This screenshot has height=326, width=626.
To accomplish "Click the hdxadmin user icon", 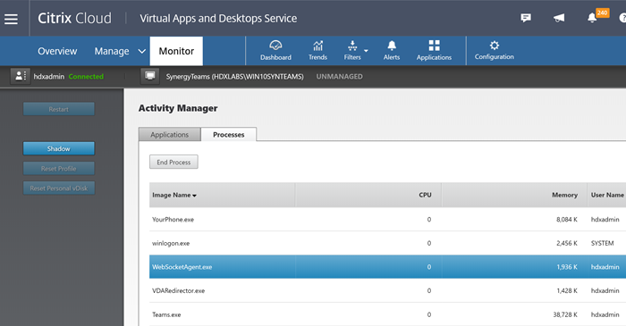I will [20, 76].
